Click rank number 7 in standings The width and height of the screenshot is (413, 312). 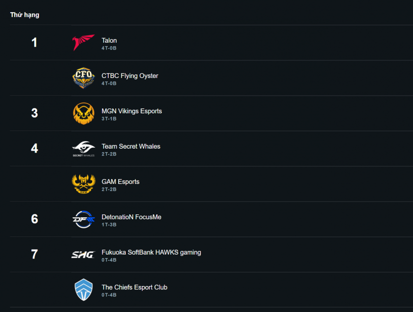(34, 254)
